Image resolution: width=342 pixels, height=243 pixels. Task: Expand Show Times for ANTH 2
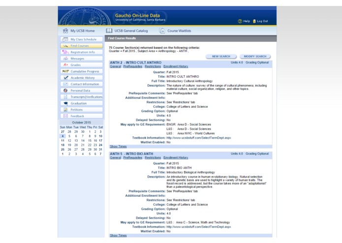tap(118, 147)
